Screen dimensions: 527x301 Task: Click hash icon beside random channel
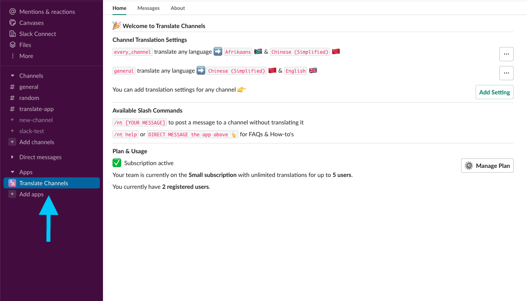12,98
